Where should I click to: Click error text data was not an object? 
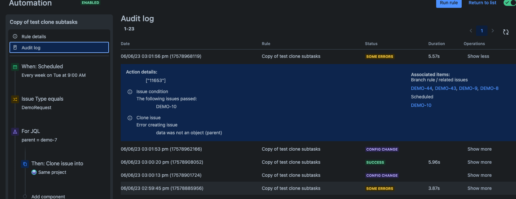189,133
